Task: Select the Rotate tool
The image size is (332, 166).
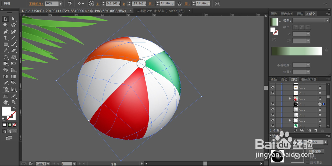Action: [6, 57]
